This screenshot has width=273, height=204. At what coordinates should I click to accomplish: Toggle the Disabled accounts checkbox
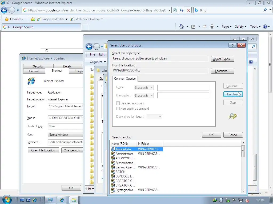(118, 103)
